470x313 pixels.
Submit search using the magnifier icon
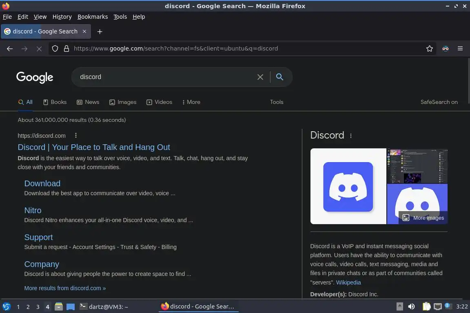click(x=279, y=77)
